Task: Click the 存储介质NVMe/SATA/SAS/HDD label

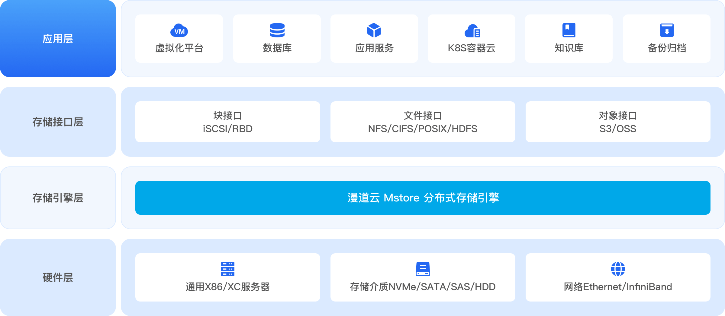Action: tap(423, 287)
